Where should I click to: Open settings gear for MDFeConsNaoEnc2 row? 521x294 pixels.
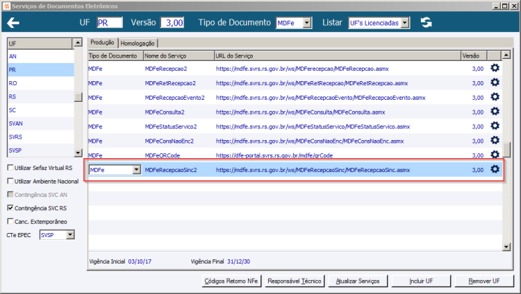click(x=495, y=140)
